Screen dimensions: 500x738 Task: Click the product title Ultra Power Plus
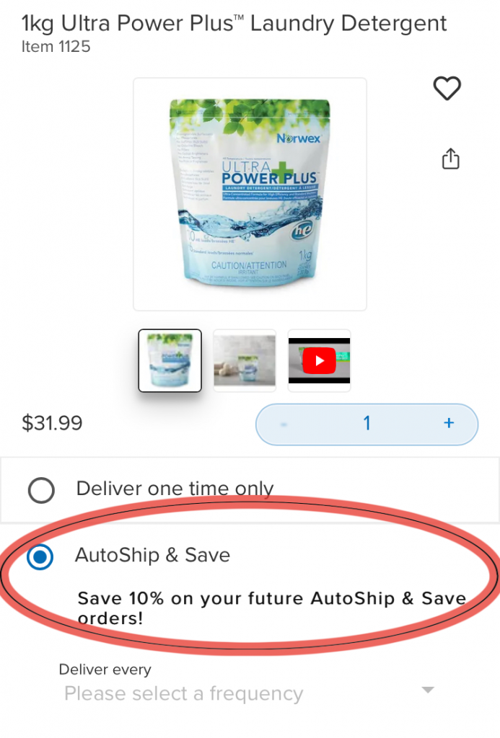pos(234,23)
